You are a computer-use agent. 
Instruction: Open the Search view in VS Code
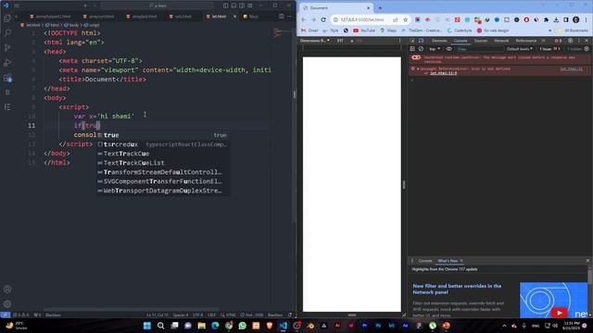pyautogui.click(x=7, y=33)
